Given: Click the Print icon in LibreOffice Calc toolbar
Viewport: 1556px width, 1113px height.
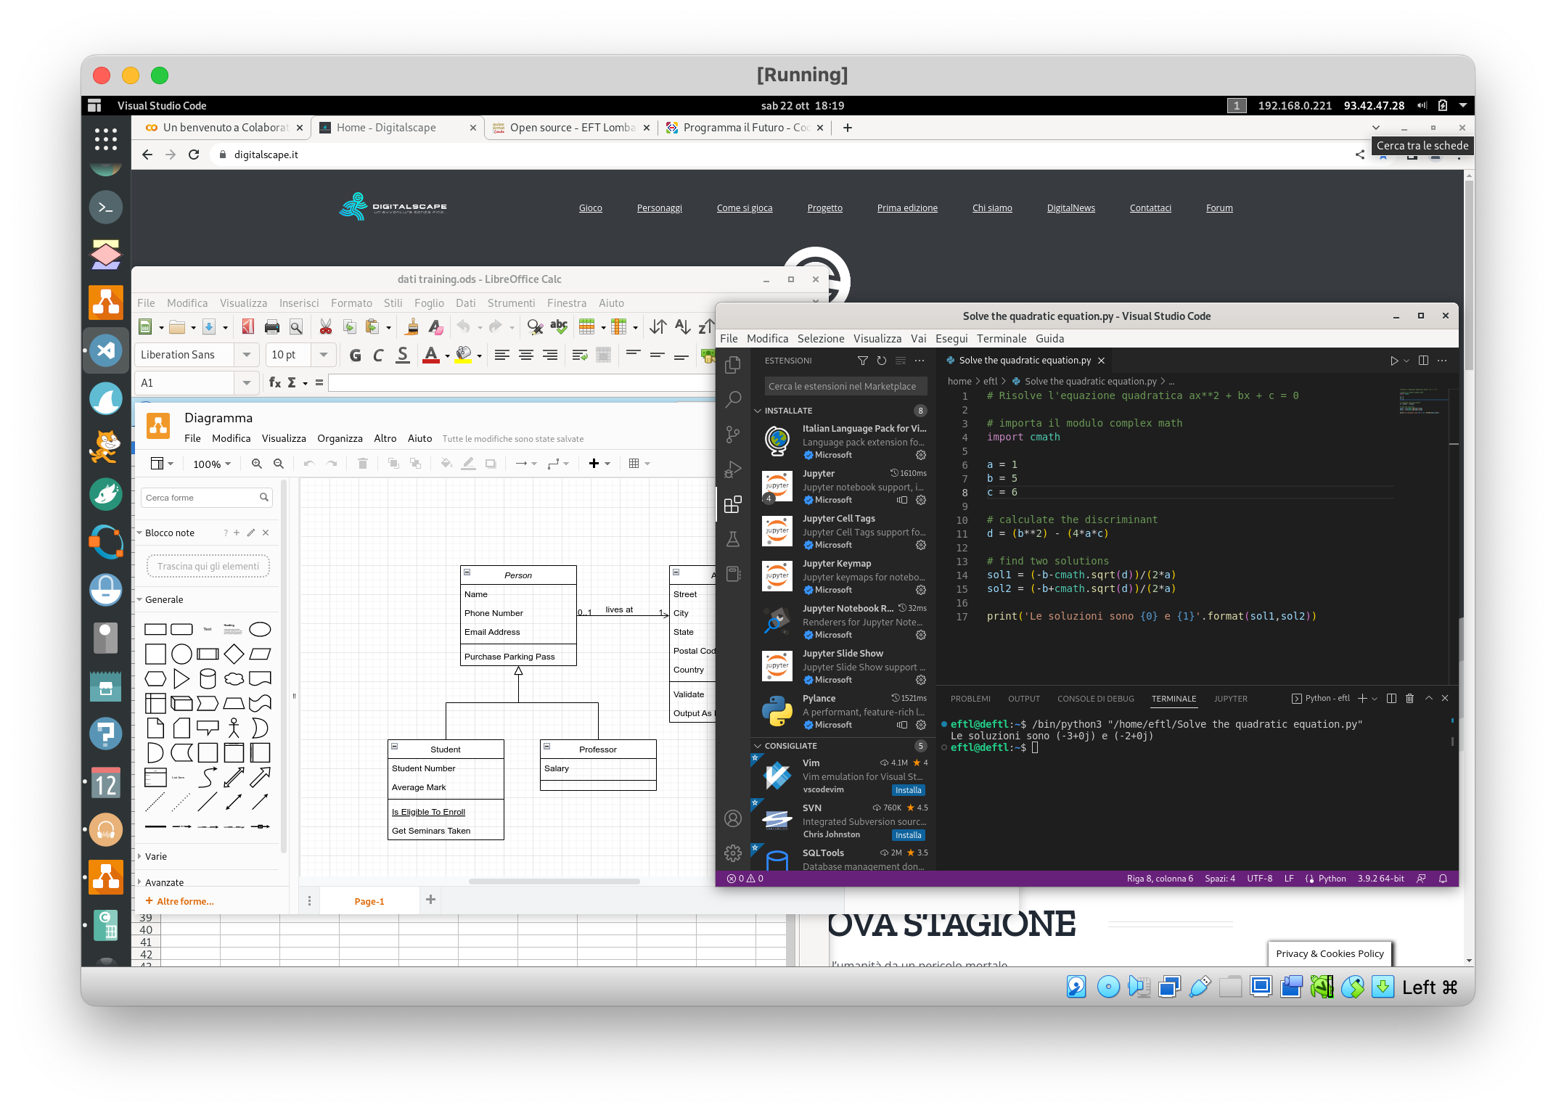Looking at the screenshot, I should pyautogui.click(x=271, y=327).
